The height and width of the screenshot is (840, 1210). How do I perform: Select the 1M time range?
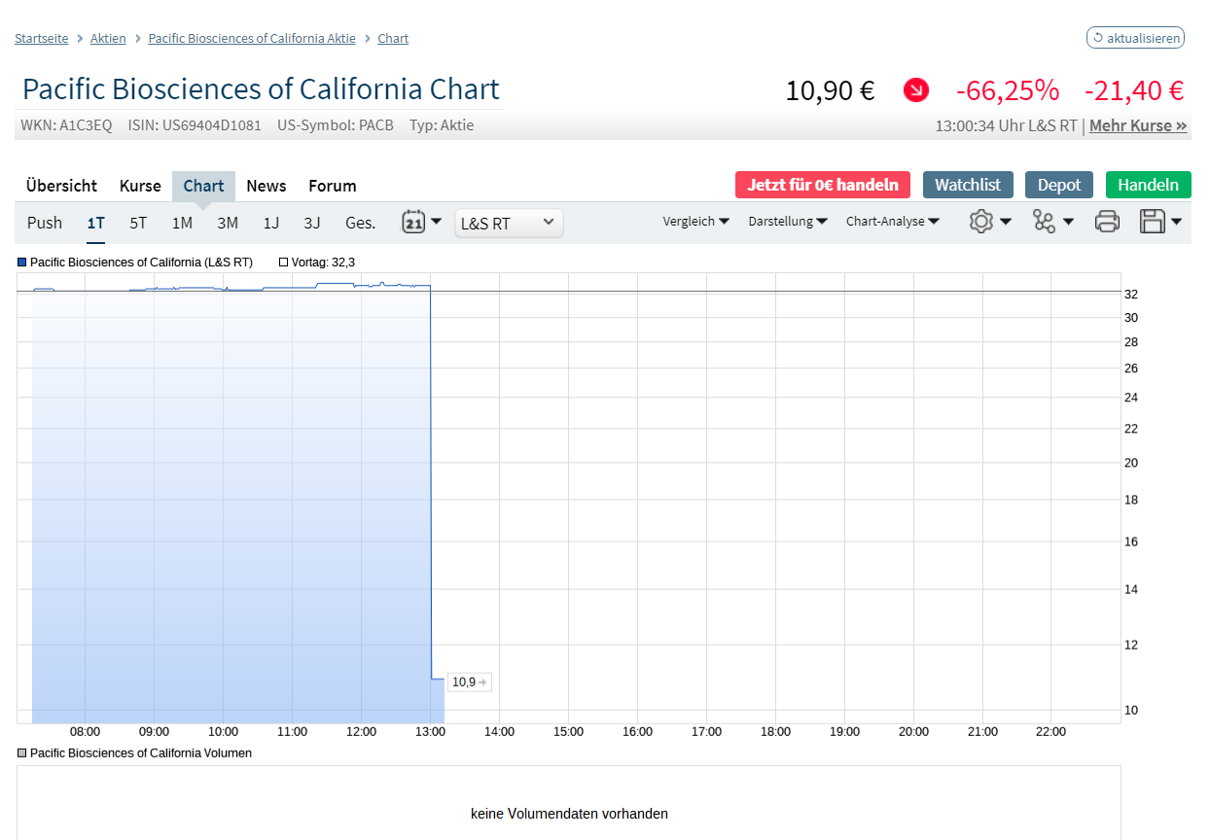click(182, 223)
